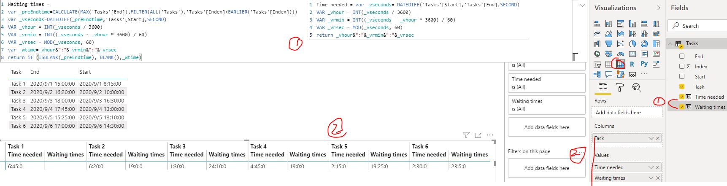This screenshot has width=727, height=186.
Task: Click the Start column header in table
Action: [x=85, y=72]
